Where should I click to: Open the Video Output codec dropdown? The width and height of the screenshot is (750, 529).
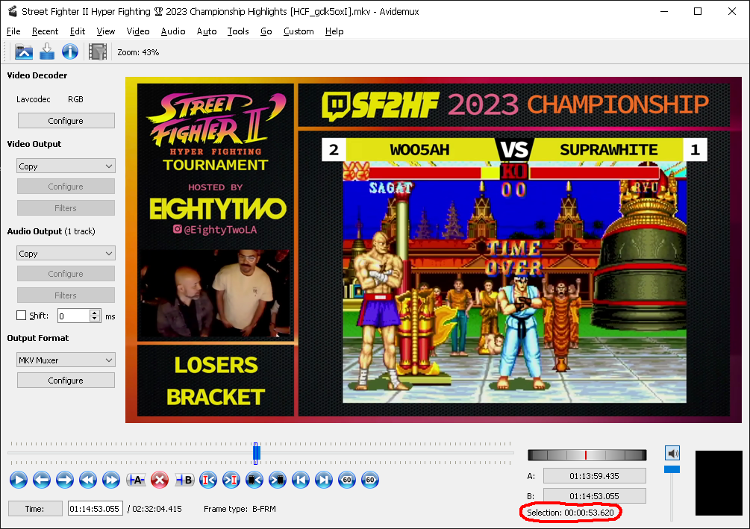tap(66, 166)
